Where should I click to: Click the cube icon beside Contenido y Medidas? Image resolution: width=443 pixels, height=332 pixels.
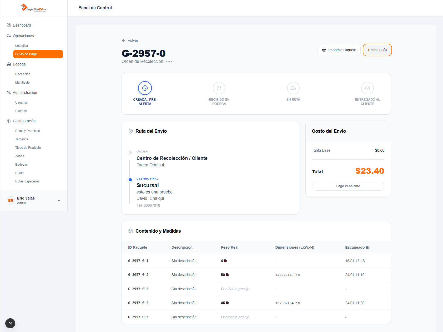(x=130, y=231)
